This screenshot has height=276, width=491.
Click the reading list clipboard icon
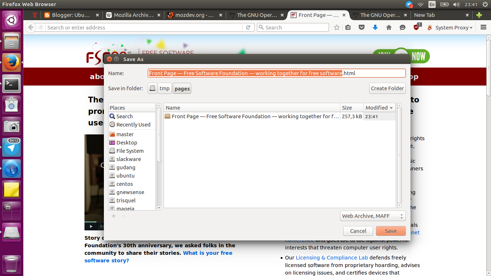pyautogui.click(x=348, y=27)
